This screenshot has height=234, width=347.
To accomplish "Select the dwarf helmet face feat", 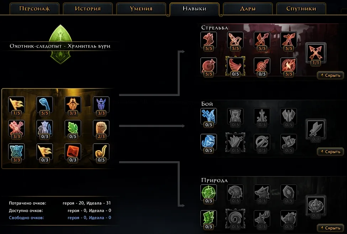I will point(16,151).
